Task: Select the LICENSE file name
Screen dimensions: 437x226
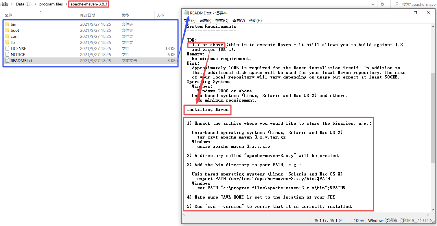Action: (18, 48)
